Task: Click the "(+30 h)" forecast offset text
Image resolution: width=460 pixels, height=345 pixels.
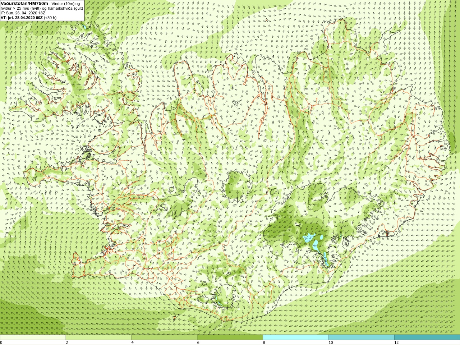Action: [50, 17]
